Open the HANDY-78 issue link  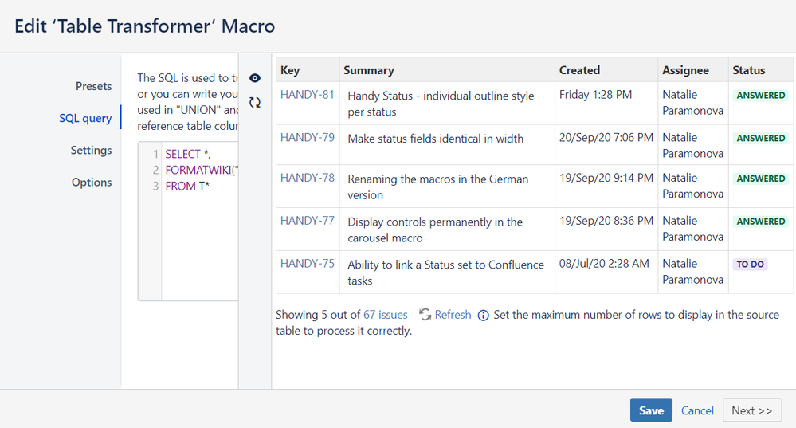308,178
